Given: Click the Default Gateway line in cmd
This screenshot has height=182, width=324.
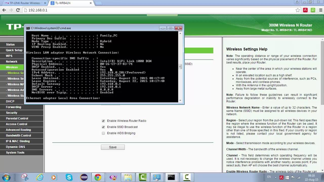Looking at the screenshot, I should [76, 84].
